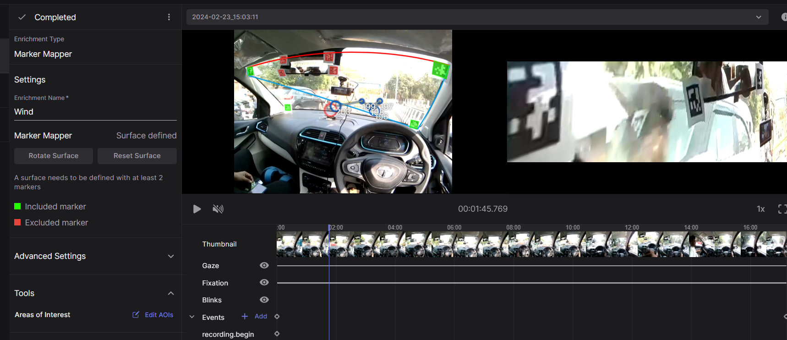Click the green marker on left side window
Screen dimensions: 787x340
288,108
